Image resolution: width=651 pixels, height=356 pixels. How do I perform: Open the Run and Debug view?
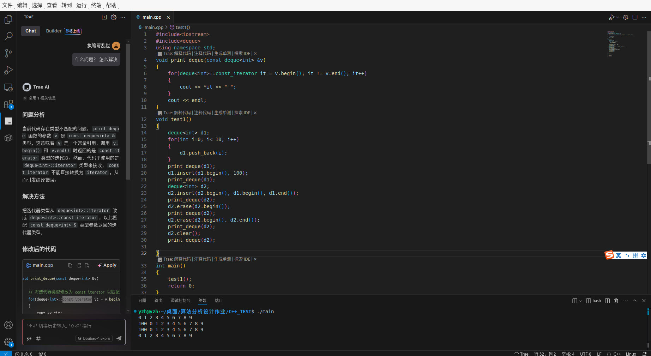coord(8,70)
